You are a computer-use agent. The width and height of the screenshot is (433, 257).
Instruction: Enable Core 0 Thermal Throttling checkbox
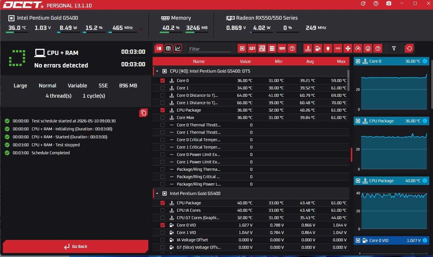click(162, 125)
